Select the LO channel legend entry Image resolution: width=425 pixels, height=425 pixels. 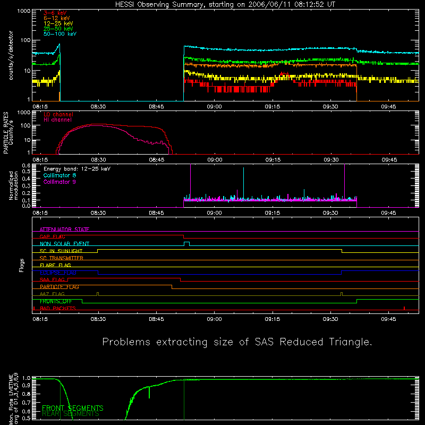coord(58,114)
